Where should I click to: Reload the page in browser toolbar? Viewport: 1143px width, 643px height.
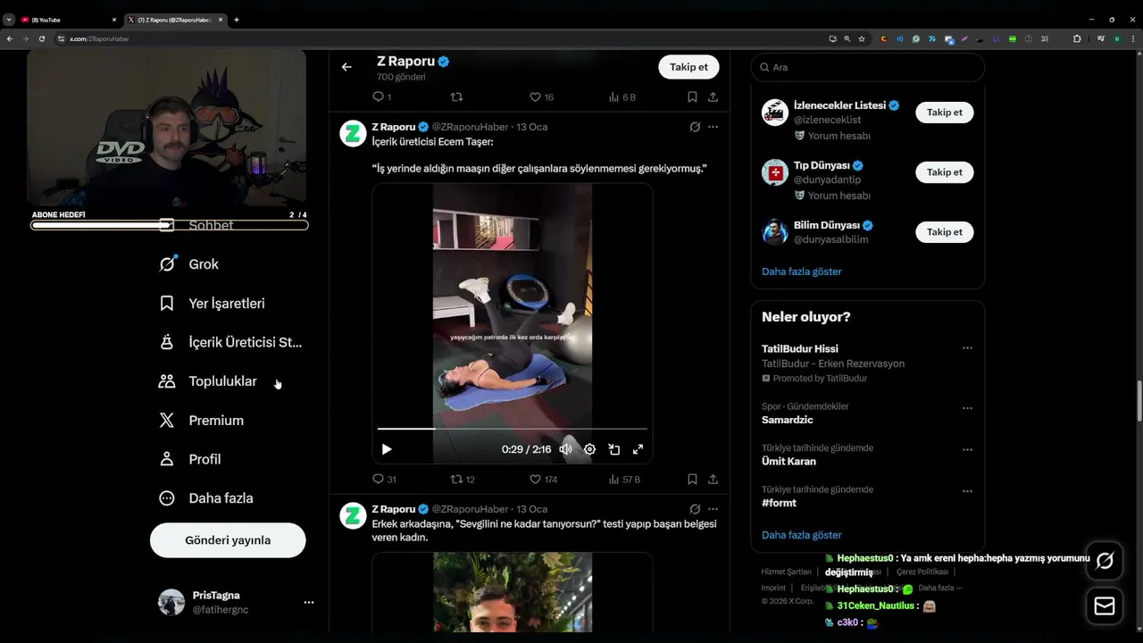pyautogui.click(x=41, y=38)
